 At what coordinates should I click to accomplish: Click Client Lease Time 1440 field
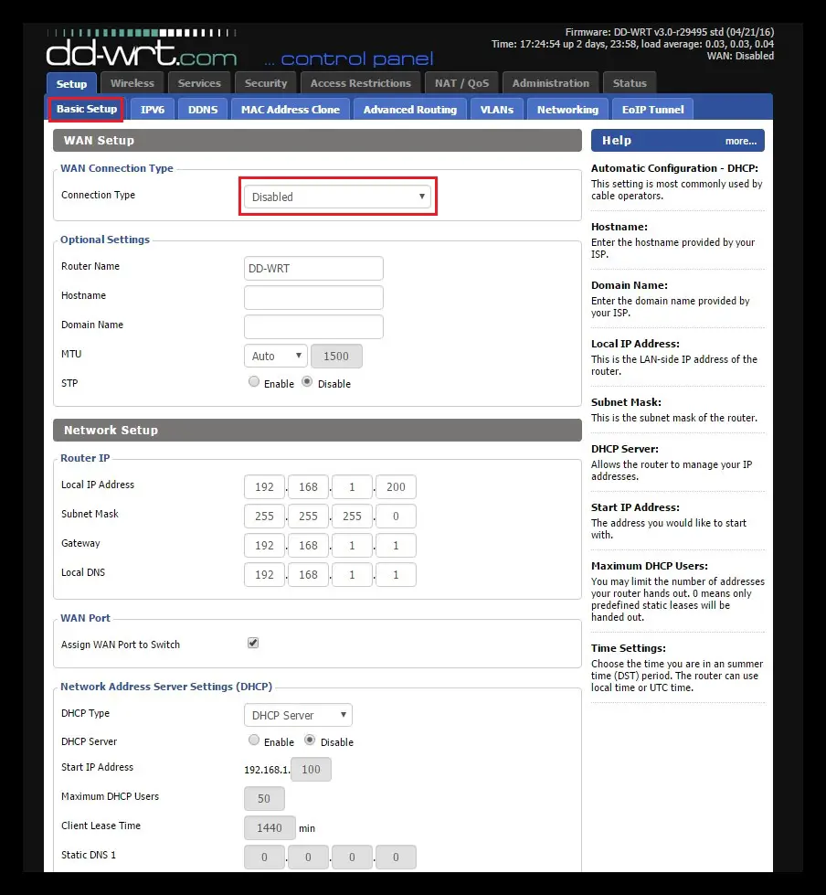[x=270, y=827]
